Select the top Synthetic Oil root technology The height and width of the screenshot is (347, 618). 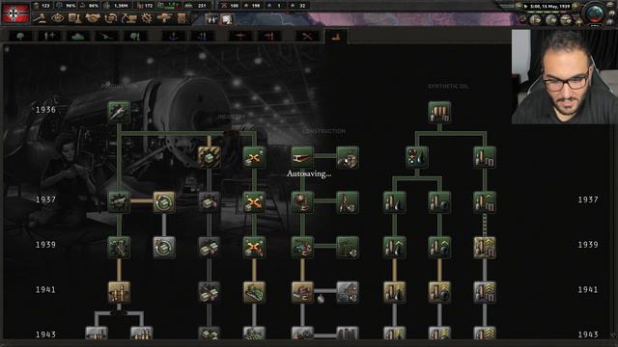coord(439,112)
